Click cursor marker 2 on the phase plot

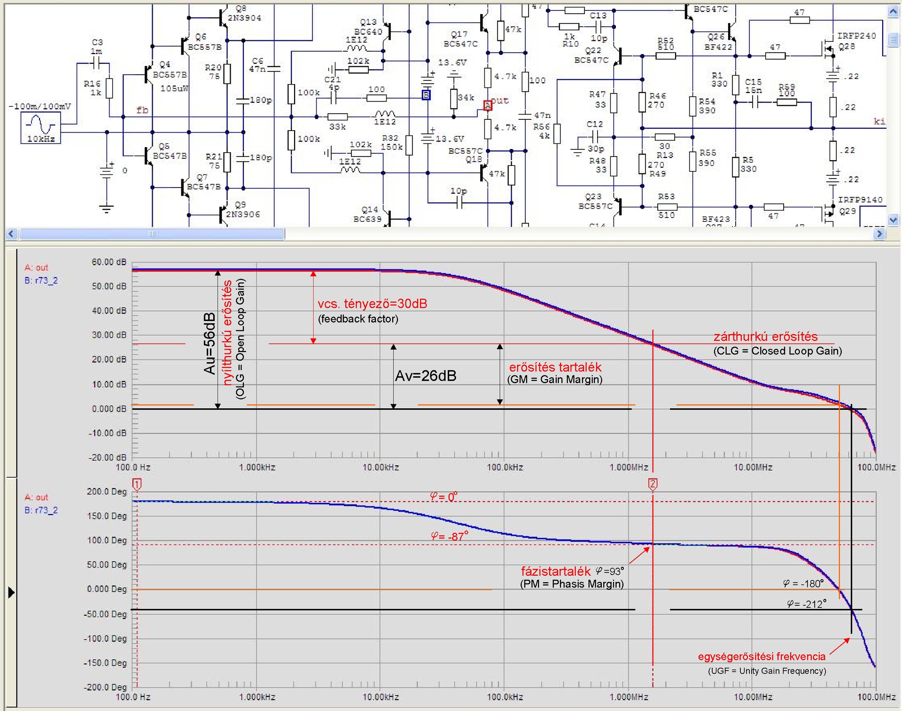pyautogui.click(x=653, y=484)
